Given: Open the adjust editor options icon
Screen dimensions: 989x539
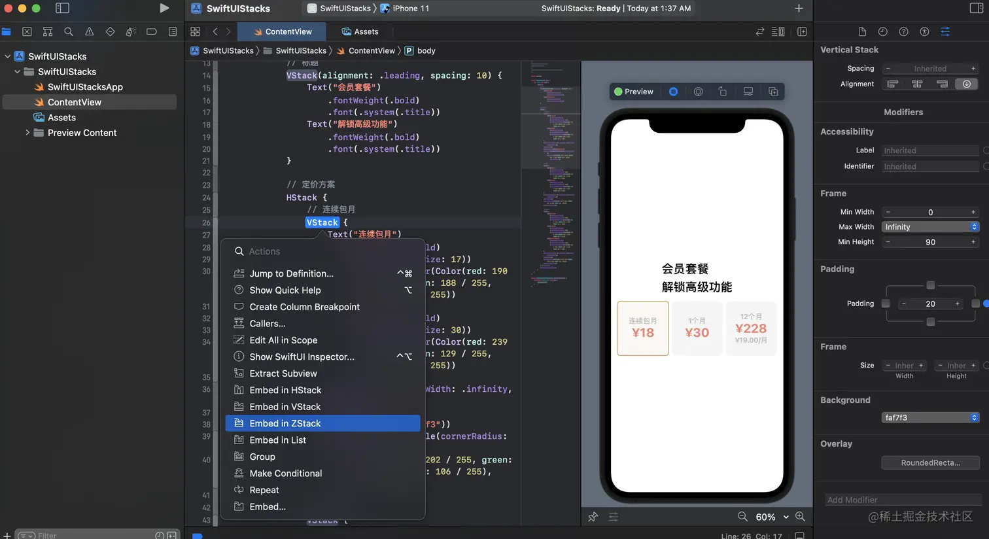Looking at the screenshot, I should point(778,31).
